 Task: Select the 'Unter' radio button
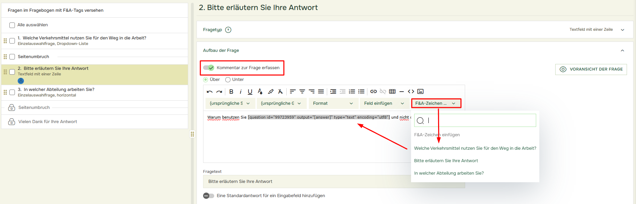coord(228,80)
